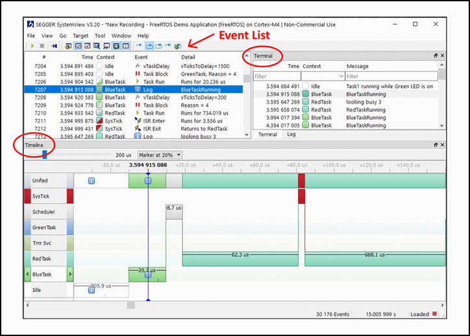The image size is (470, 336).
Task: Click the timeline horizontal scrollbar thumb
Action: (x=131, y=305)
